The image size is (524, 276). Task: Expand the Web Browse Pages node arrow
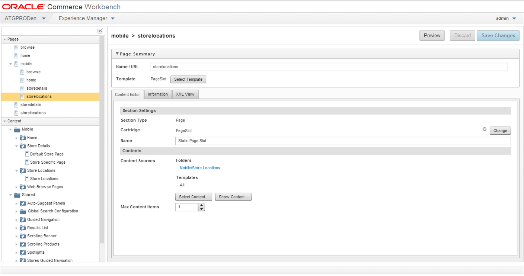(16, 187)
